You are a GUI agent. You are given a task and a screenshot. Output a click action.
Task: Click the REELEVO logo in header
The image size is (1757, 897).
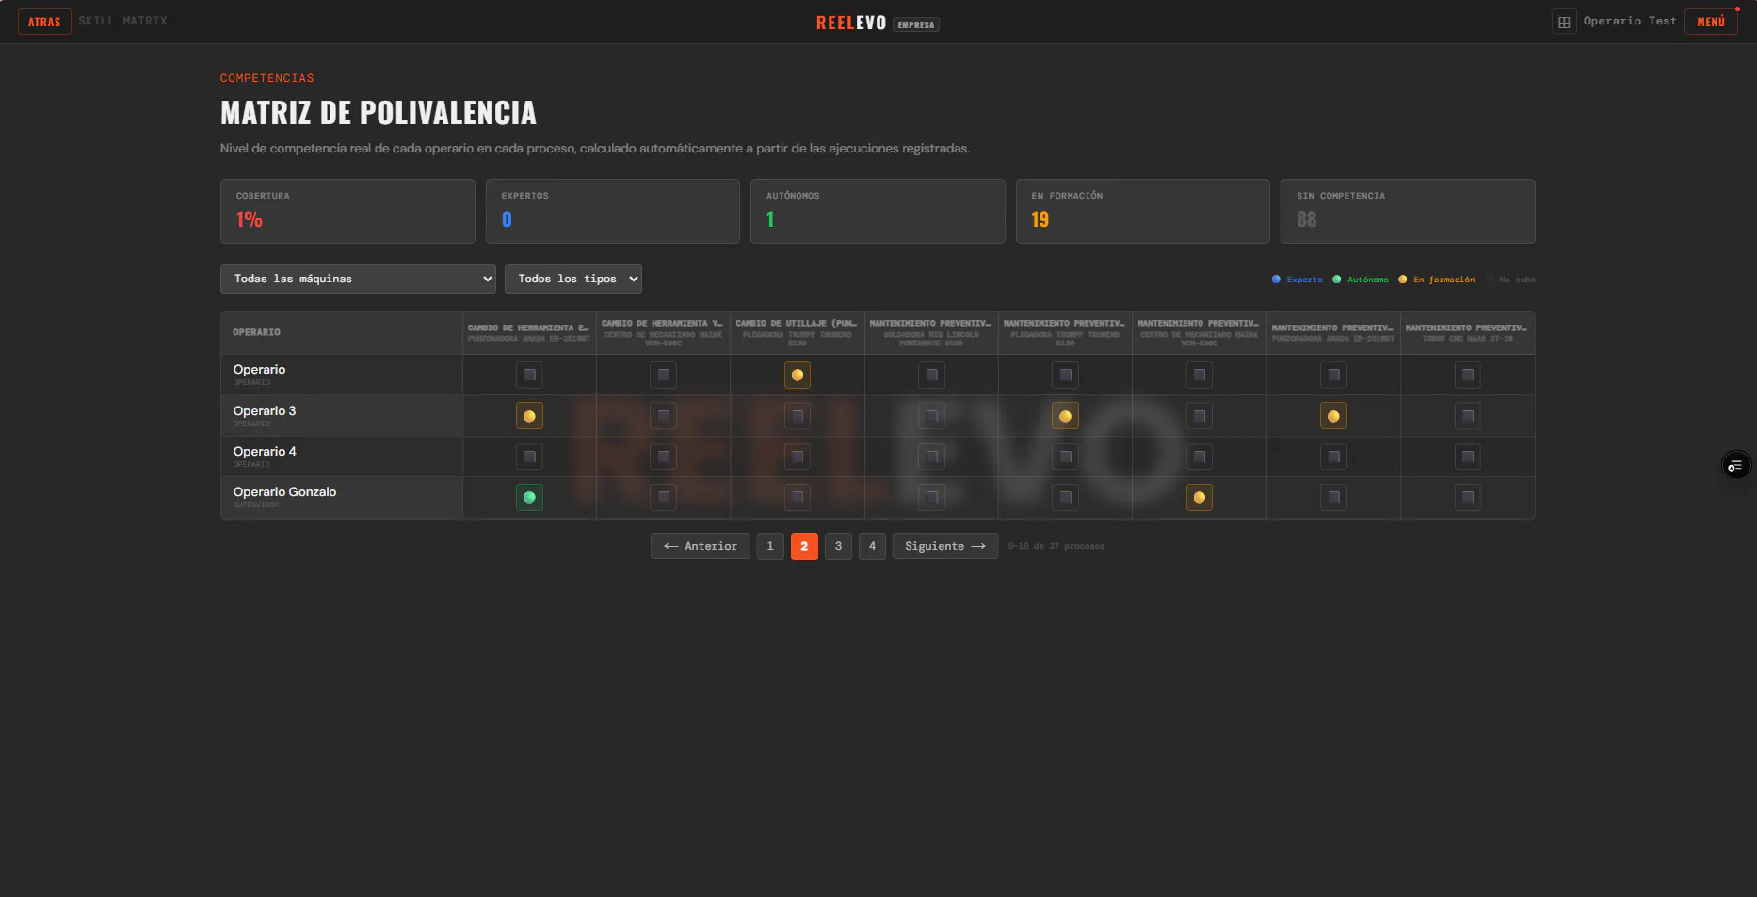(851, 23)
